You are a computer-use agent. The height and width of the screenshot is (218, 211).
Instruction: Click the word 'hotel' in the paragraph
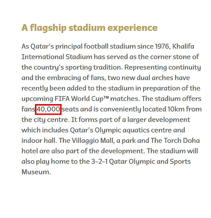coord(29,151)
